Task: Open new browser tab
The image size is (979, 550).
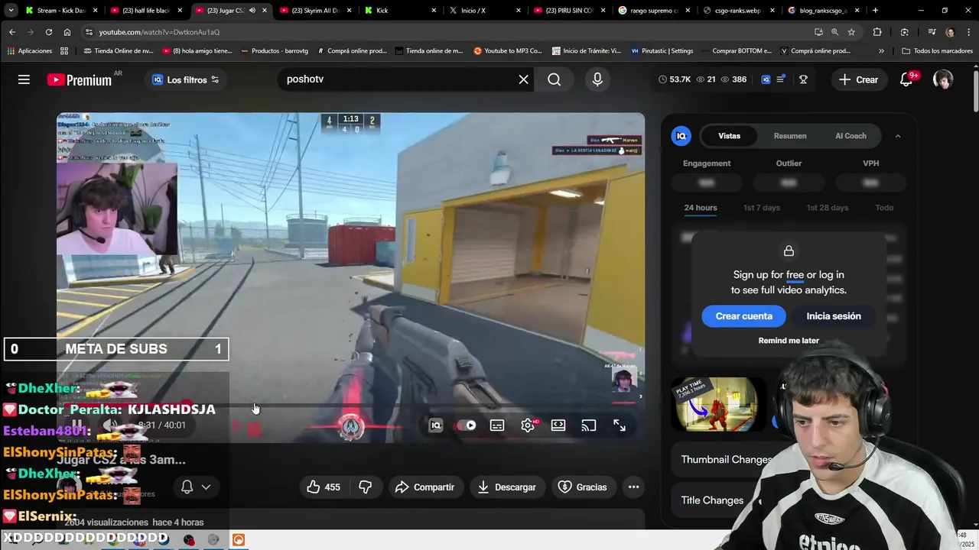Action: point(875,11)
